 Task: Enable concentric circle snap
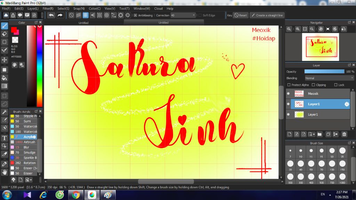(106, 15)
